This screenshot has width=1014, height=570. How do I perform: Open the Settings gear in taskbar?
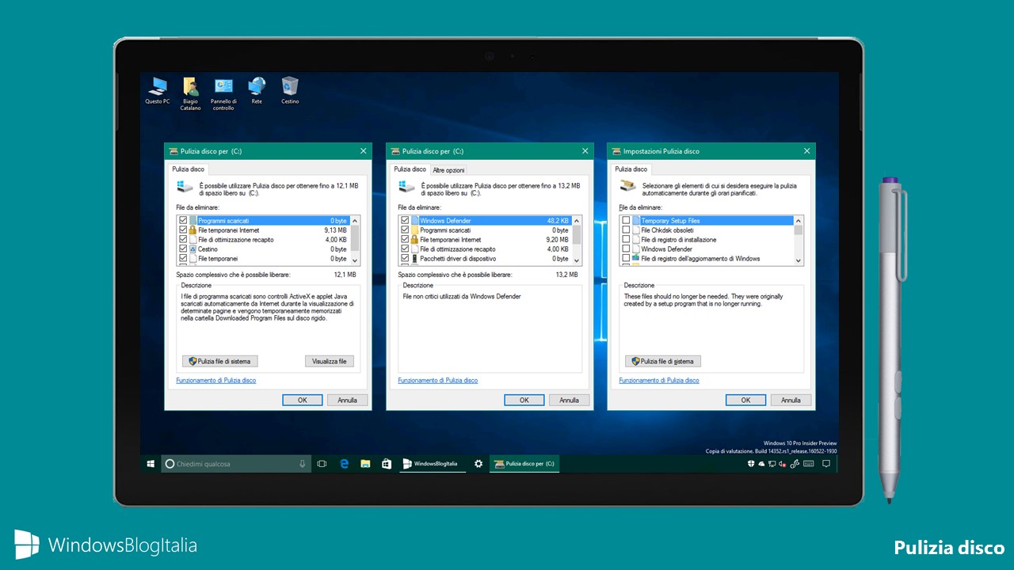478,464
